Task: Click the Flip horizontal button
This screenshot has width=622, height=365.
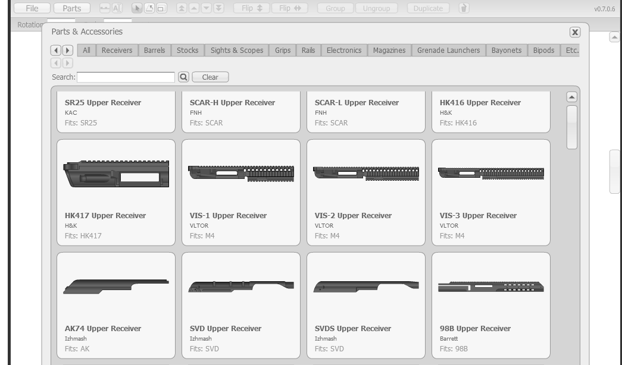Action: click(x=290, y=8)
